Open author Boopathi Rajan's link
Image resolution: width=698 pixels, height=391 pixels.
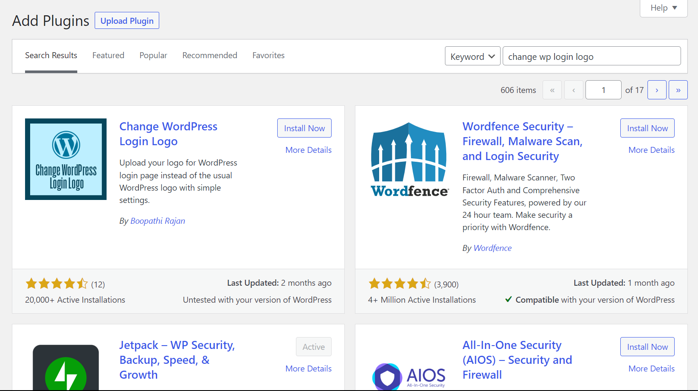158,221
